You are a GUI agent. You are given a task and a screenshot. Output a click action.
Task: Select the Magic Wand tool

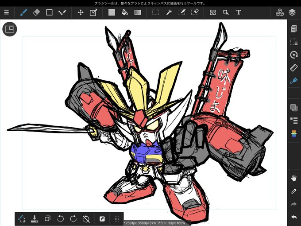(169, 12)
